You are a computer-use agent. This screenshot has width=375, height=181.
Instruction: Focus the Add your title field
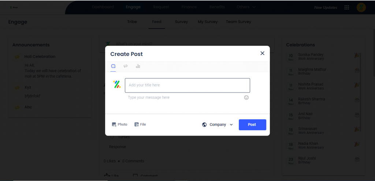[187, 85]
